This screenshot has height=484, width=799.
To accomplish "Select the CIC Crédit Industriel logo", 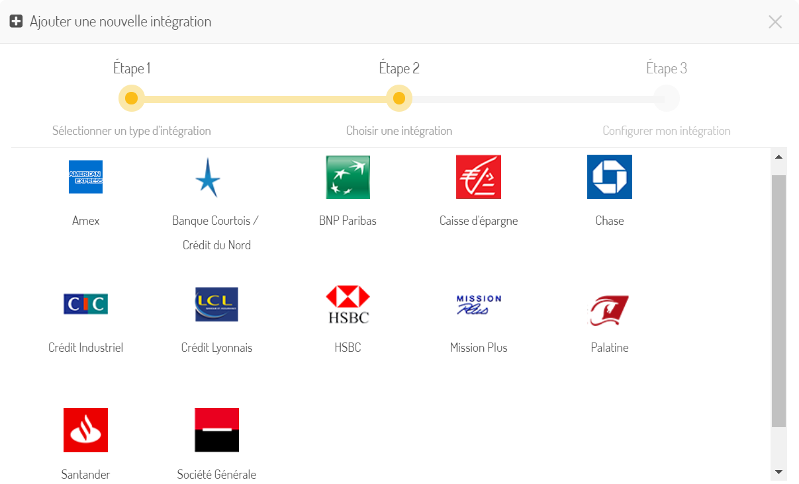I will [85, 304].
